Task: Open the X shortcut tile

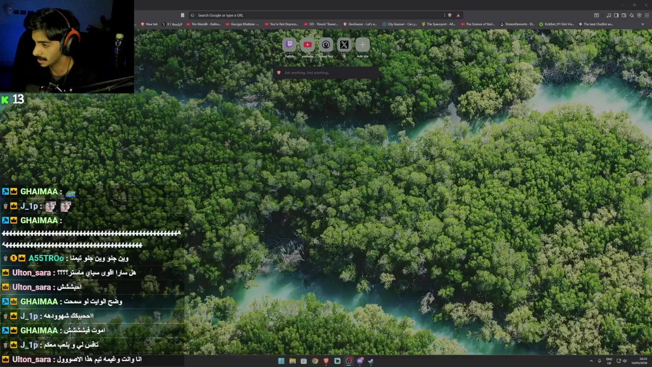Action: [344, 45]
